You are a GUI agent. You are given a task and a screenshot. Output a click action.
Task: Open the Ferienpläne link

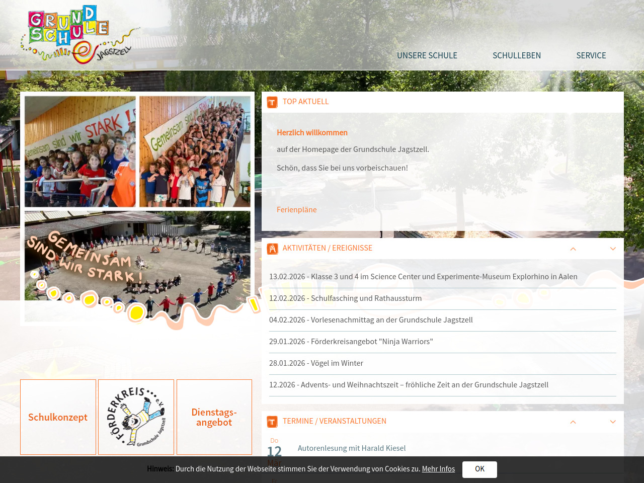(x=296, y=209)
